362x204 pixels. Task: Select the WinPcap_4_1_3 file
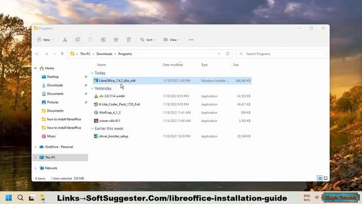(172, 113)
